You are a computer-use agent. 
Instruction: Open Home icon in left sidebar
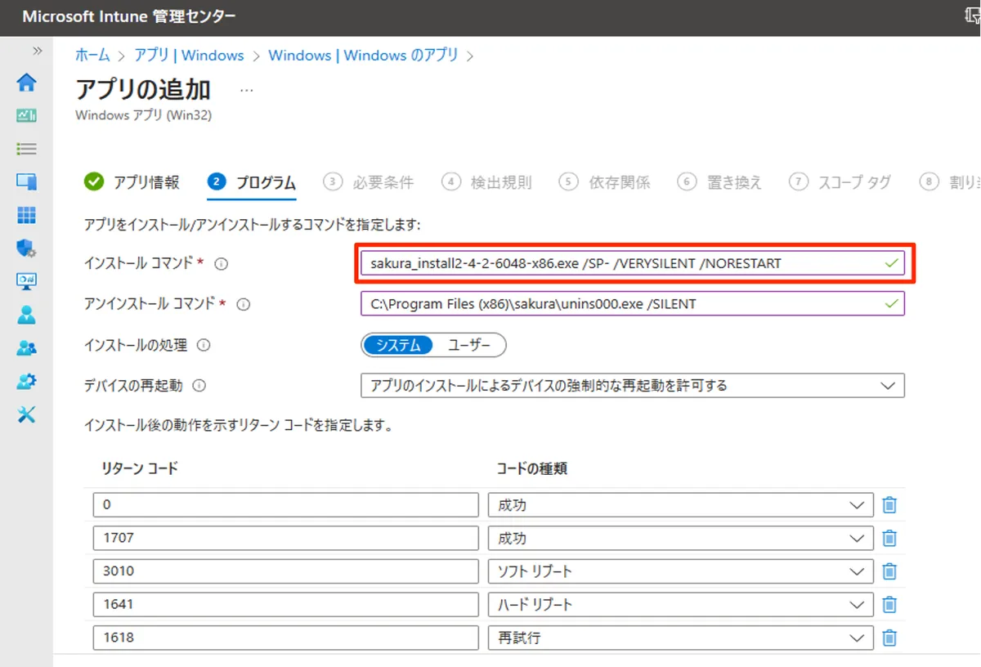tap(27, 82)
